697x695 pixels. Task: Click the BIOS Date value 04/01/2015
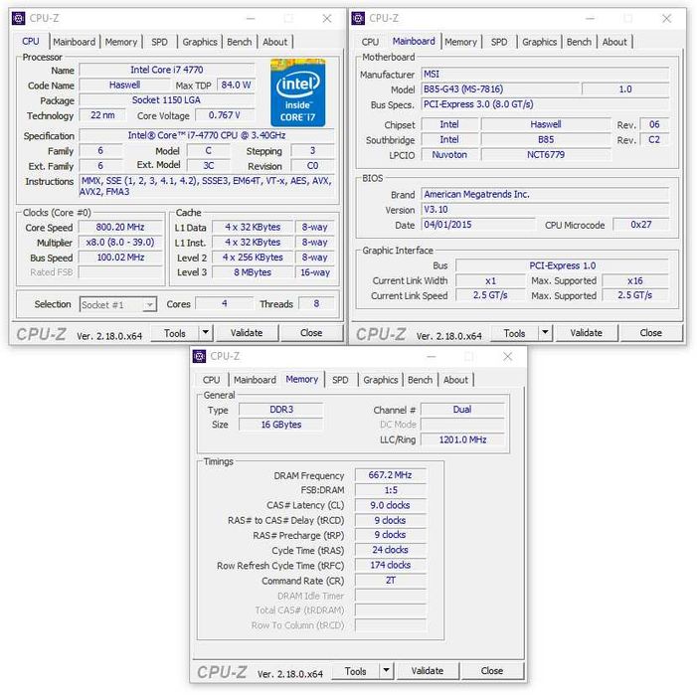coord(478,225)
